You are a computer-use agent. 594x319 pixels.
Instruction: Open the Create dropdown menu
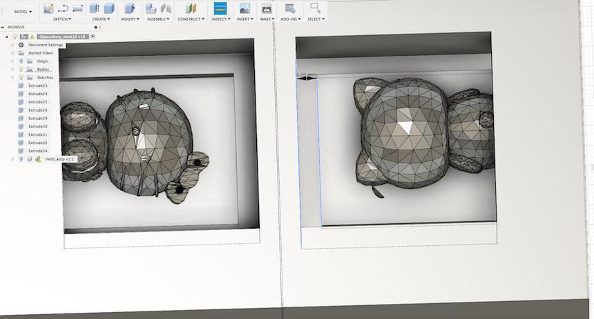101,19
